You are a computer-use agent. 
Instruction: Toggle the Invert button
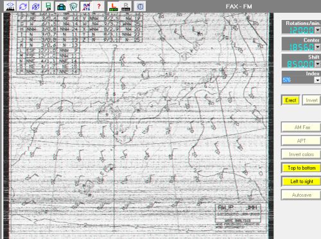[311, 100]
